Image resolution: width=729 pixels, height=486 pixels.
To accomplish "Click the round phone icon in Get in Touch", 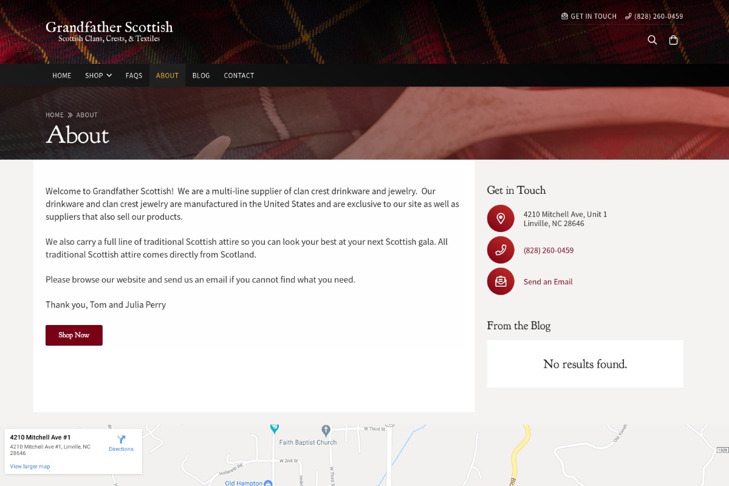I will click(x=501, y=250).
